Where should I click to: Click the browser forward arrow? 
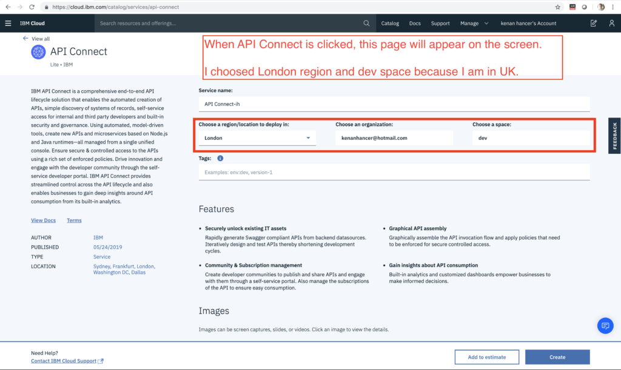[x=20, y=7]
